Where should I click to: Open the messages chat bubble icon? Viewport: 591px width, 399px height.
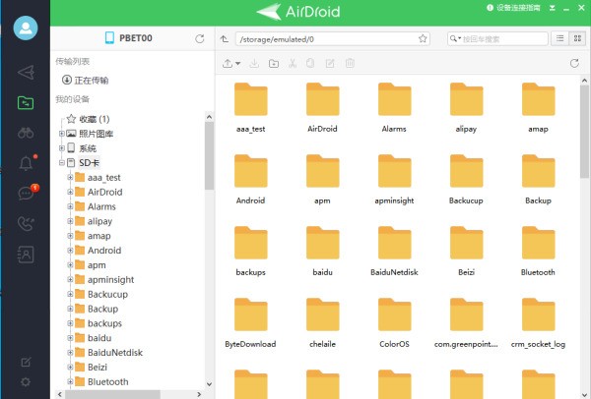pos(25,193)
